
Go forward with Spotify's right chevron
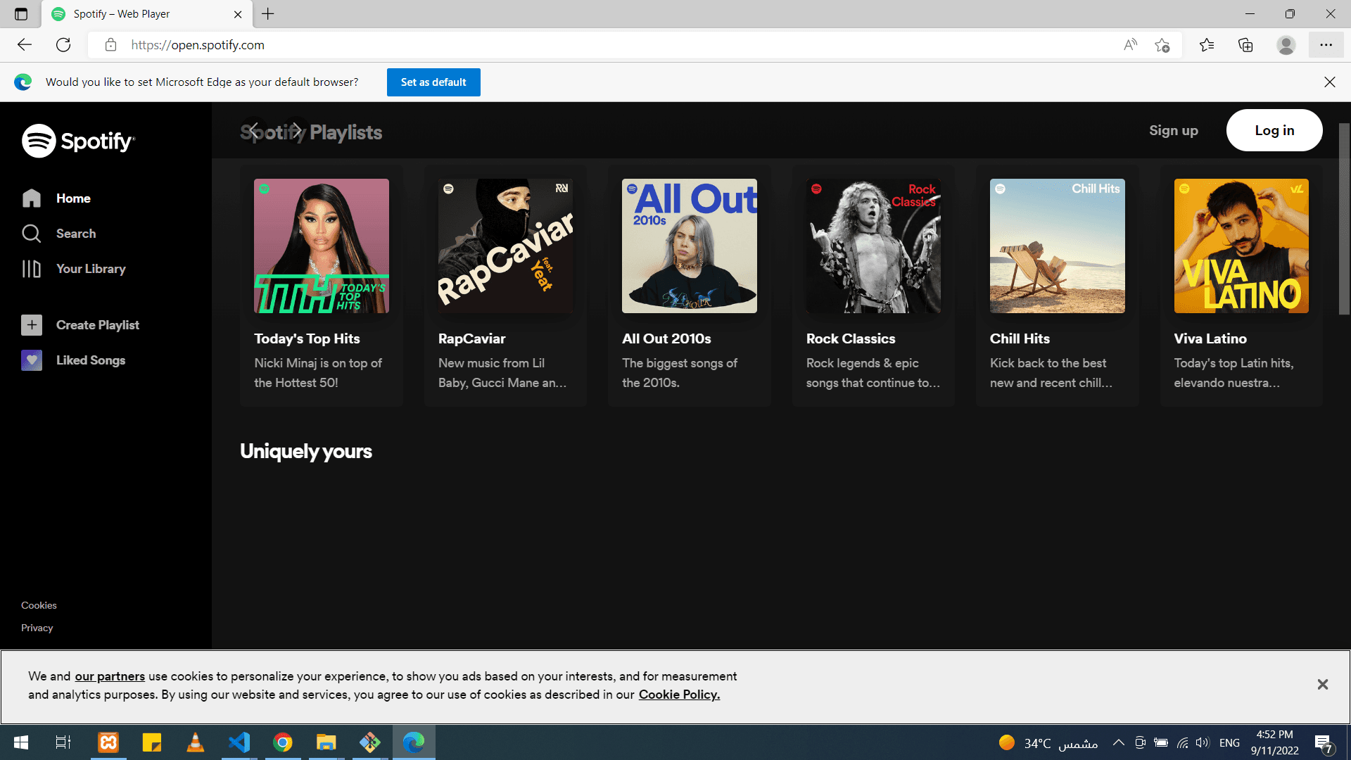tap(296, 130)
